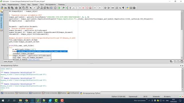Click the Open file toolbar icon
This screenshot has height=103, width=184.
click(6, 8)
